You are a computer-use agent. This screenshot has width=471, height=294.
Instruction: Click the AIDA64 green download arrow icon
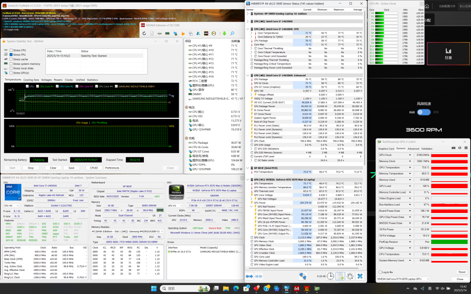coord(224,33)
